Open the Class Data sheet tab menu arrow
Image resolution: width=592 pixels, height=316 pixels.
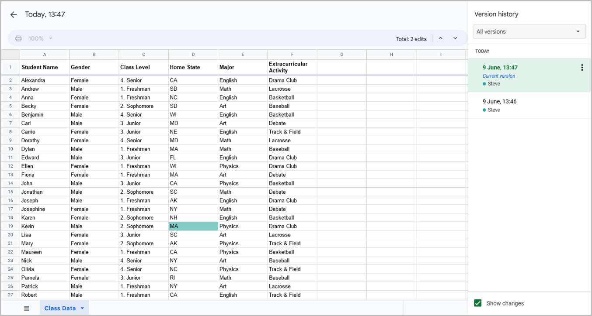82,308
